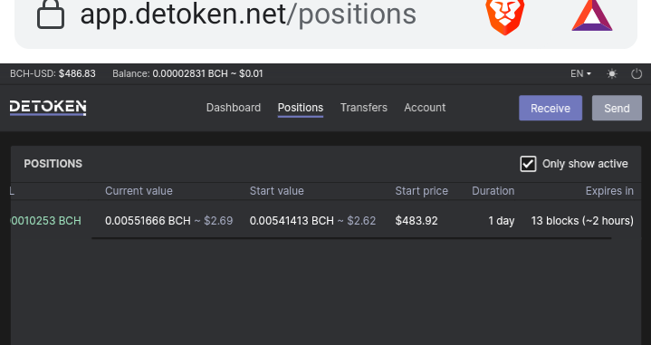Open the Account tab

point(425,108)
